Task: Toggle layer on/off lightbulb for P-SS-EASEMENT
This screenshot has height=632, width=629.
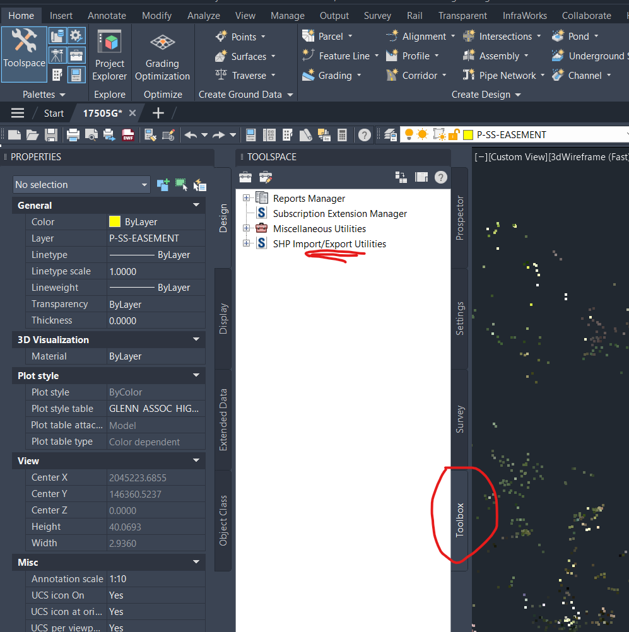Action: tap(408, 134)
